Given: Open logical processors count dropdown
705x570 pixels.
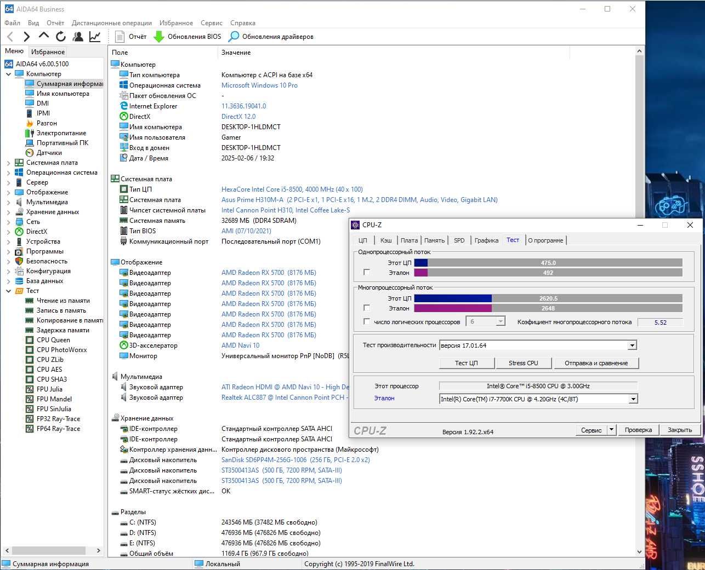Looking at the screenshot, I should pos(501,321).
